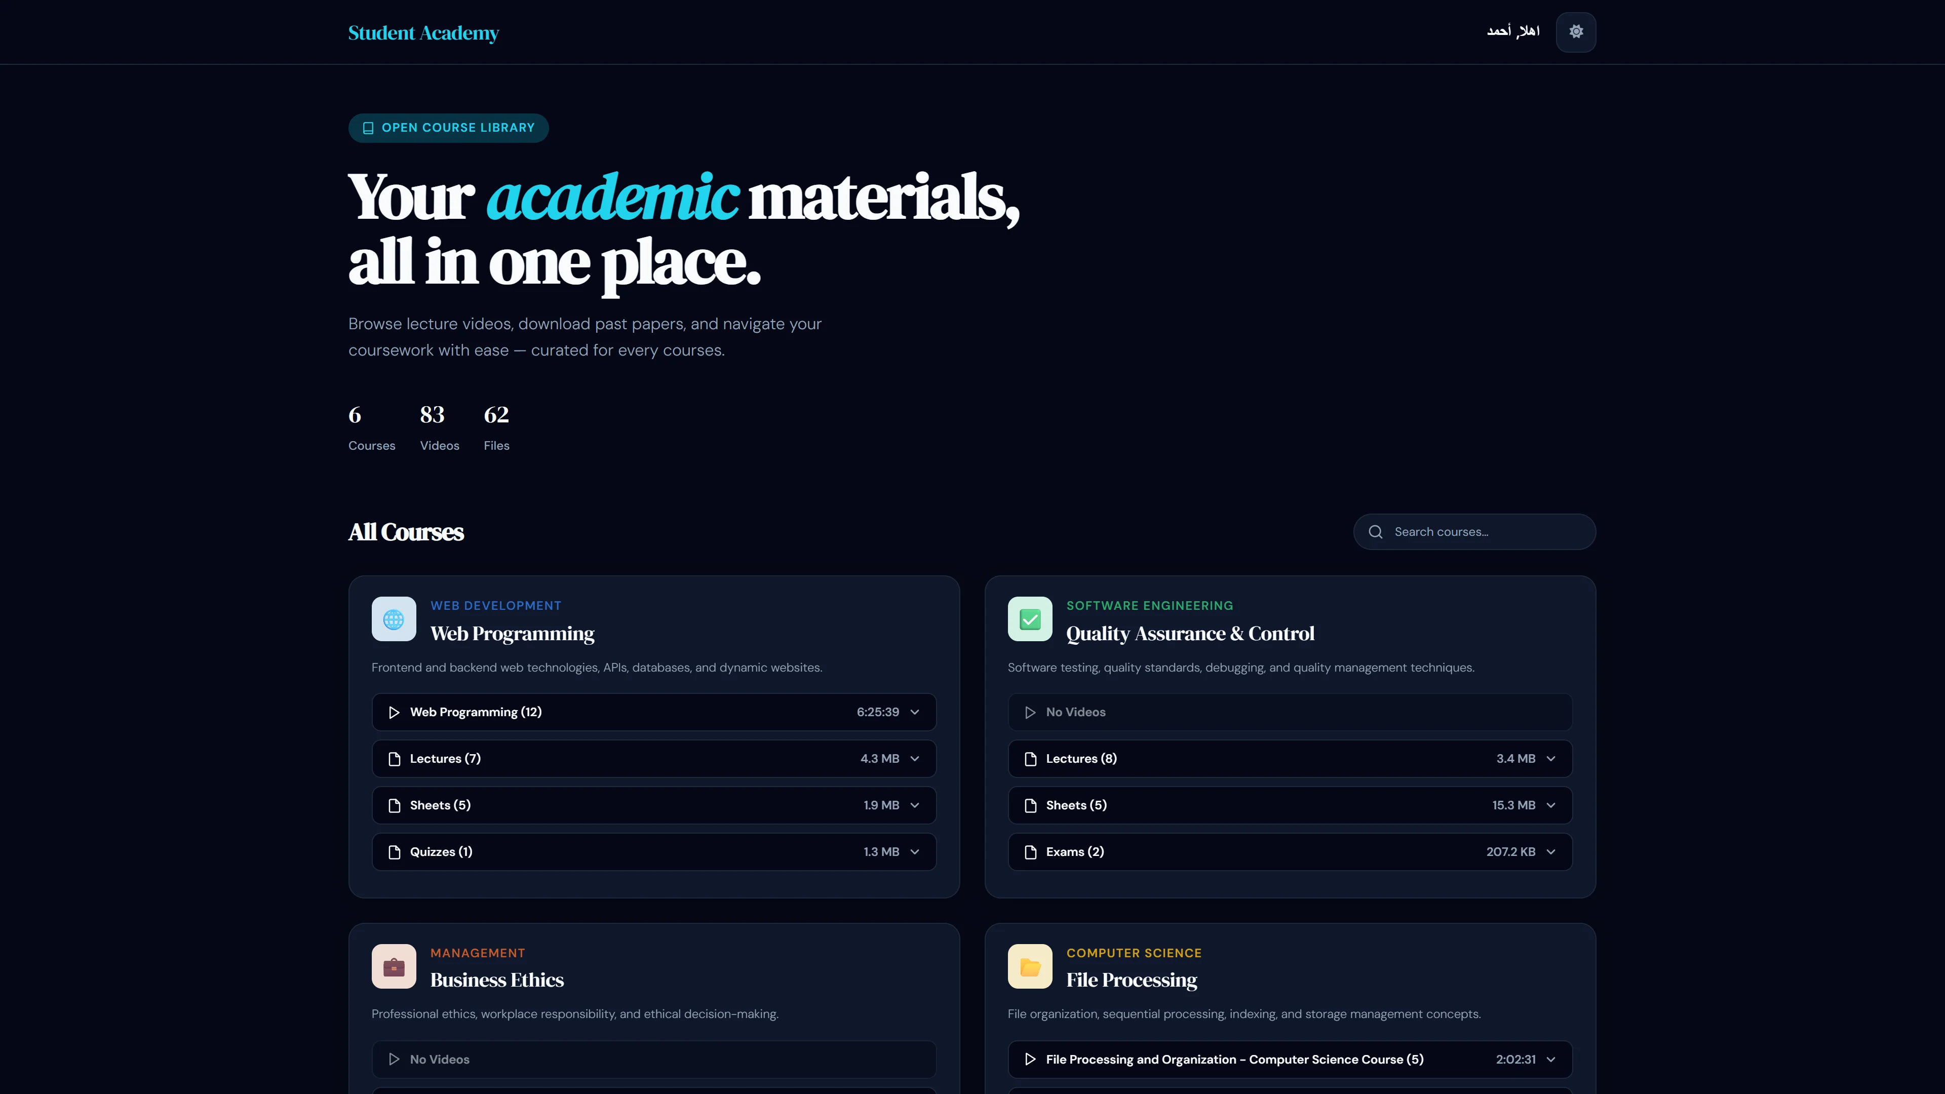Click play icon in Business Ethics No Videos row
The width and height of the screenshot is (1945, 1094).
coord(394,1059)
